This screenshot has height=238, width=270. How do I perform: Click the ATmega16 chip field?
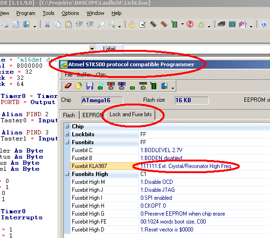[102, 100]
